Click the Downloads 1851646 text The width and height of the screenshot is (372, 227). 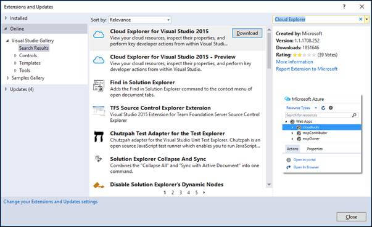point(297,48)
